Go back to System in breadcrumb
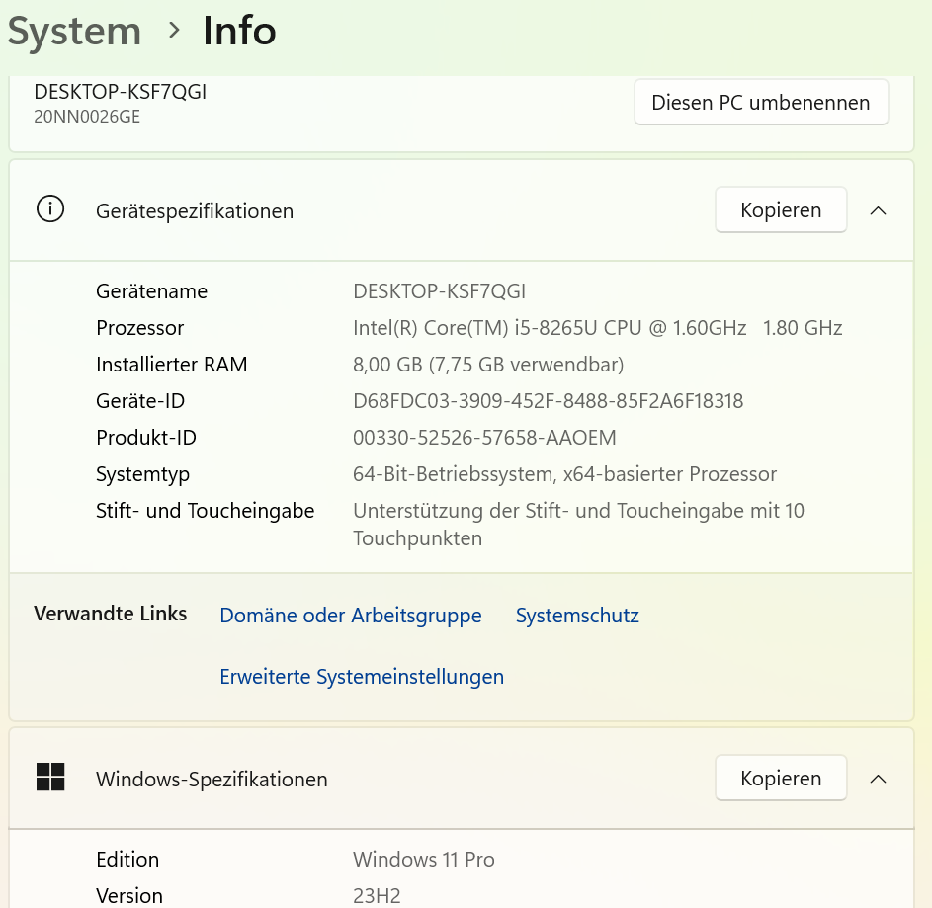Image resolution: width=932 pixels, height=908 pixels. pos(74,31)
